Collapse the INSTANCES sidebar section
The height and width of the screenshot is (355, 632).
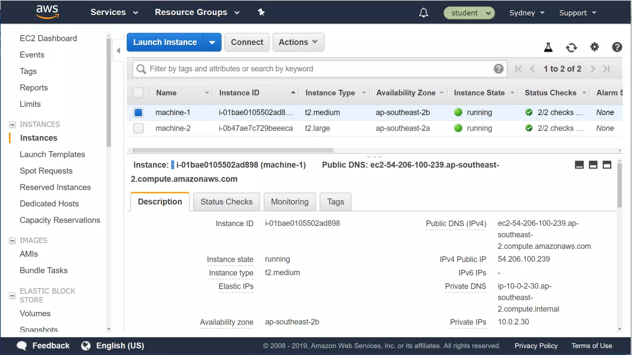point(12,124)
